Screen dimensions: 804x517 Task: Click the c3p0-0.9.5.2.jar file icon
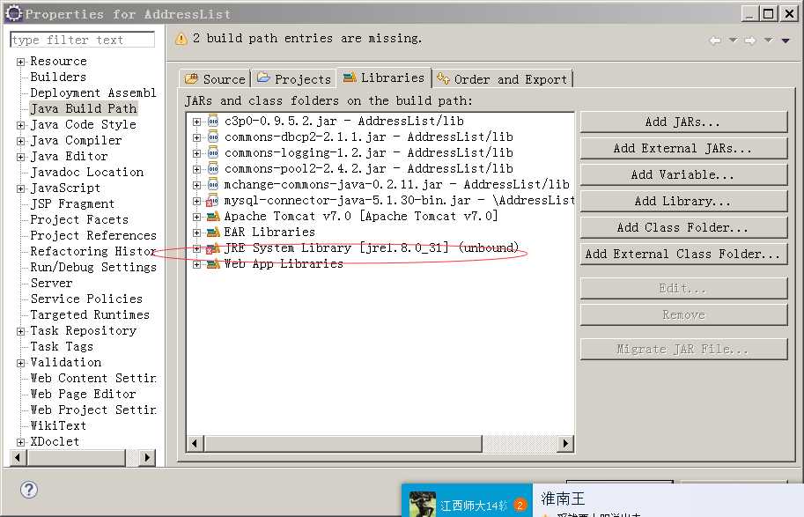tap(213, 122)
